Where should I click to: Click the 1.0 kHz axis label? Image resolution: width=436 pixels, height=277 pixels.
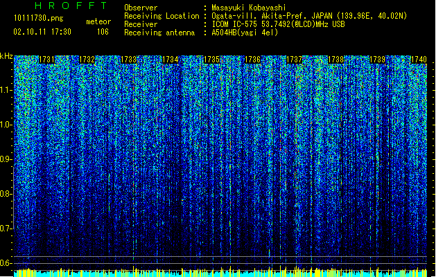[x=6, y=125]
